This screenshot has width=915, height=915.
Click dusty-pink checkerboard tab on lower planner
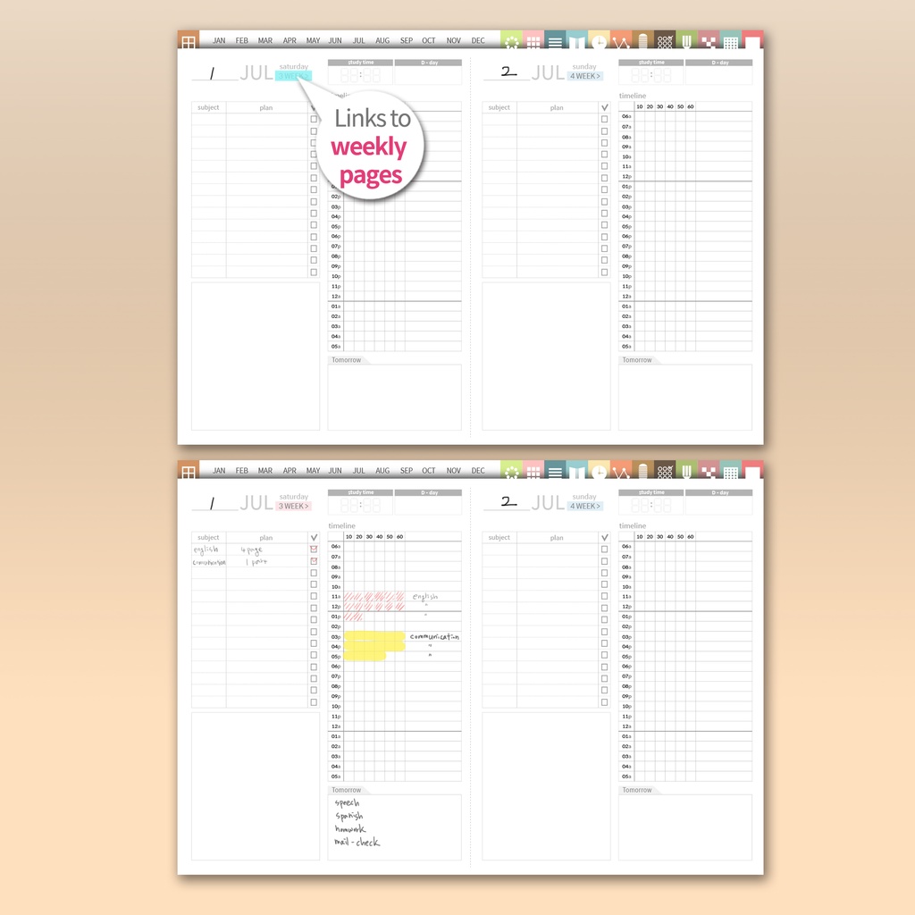click(709, 470)
